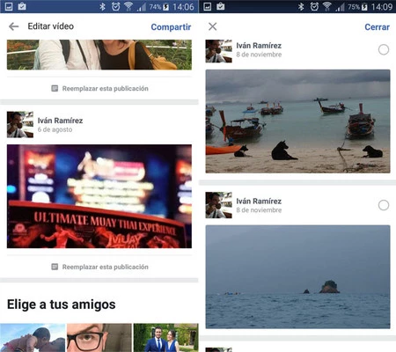Tap the replace icon under the Muay Thai photo
The width and height of the screenshot is (396, 352).
[x=55, y=267]
